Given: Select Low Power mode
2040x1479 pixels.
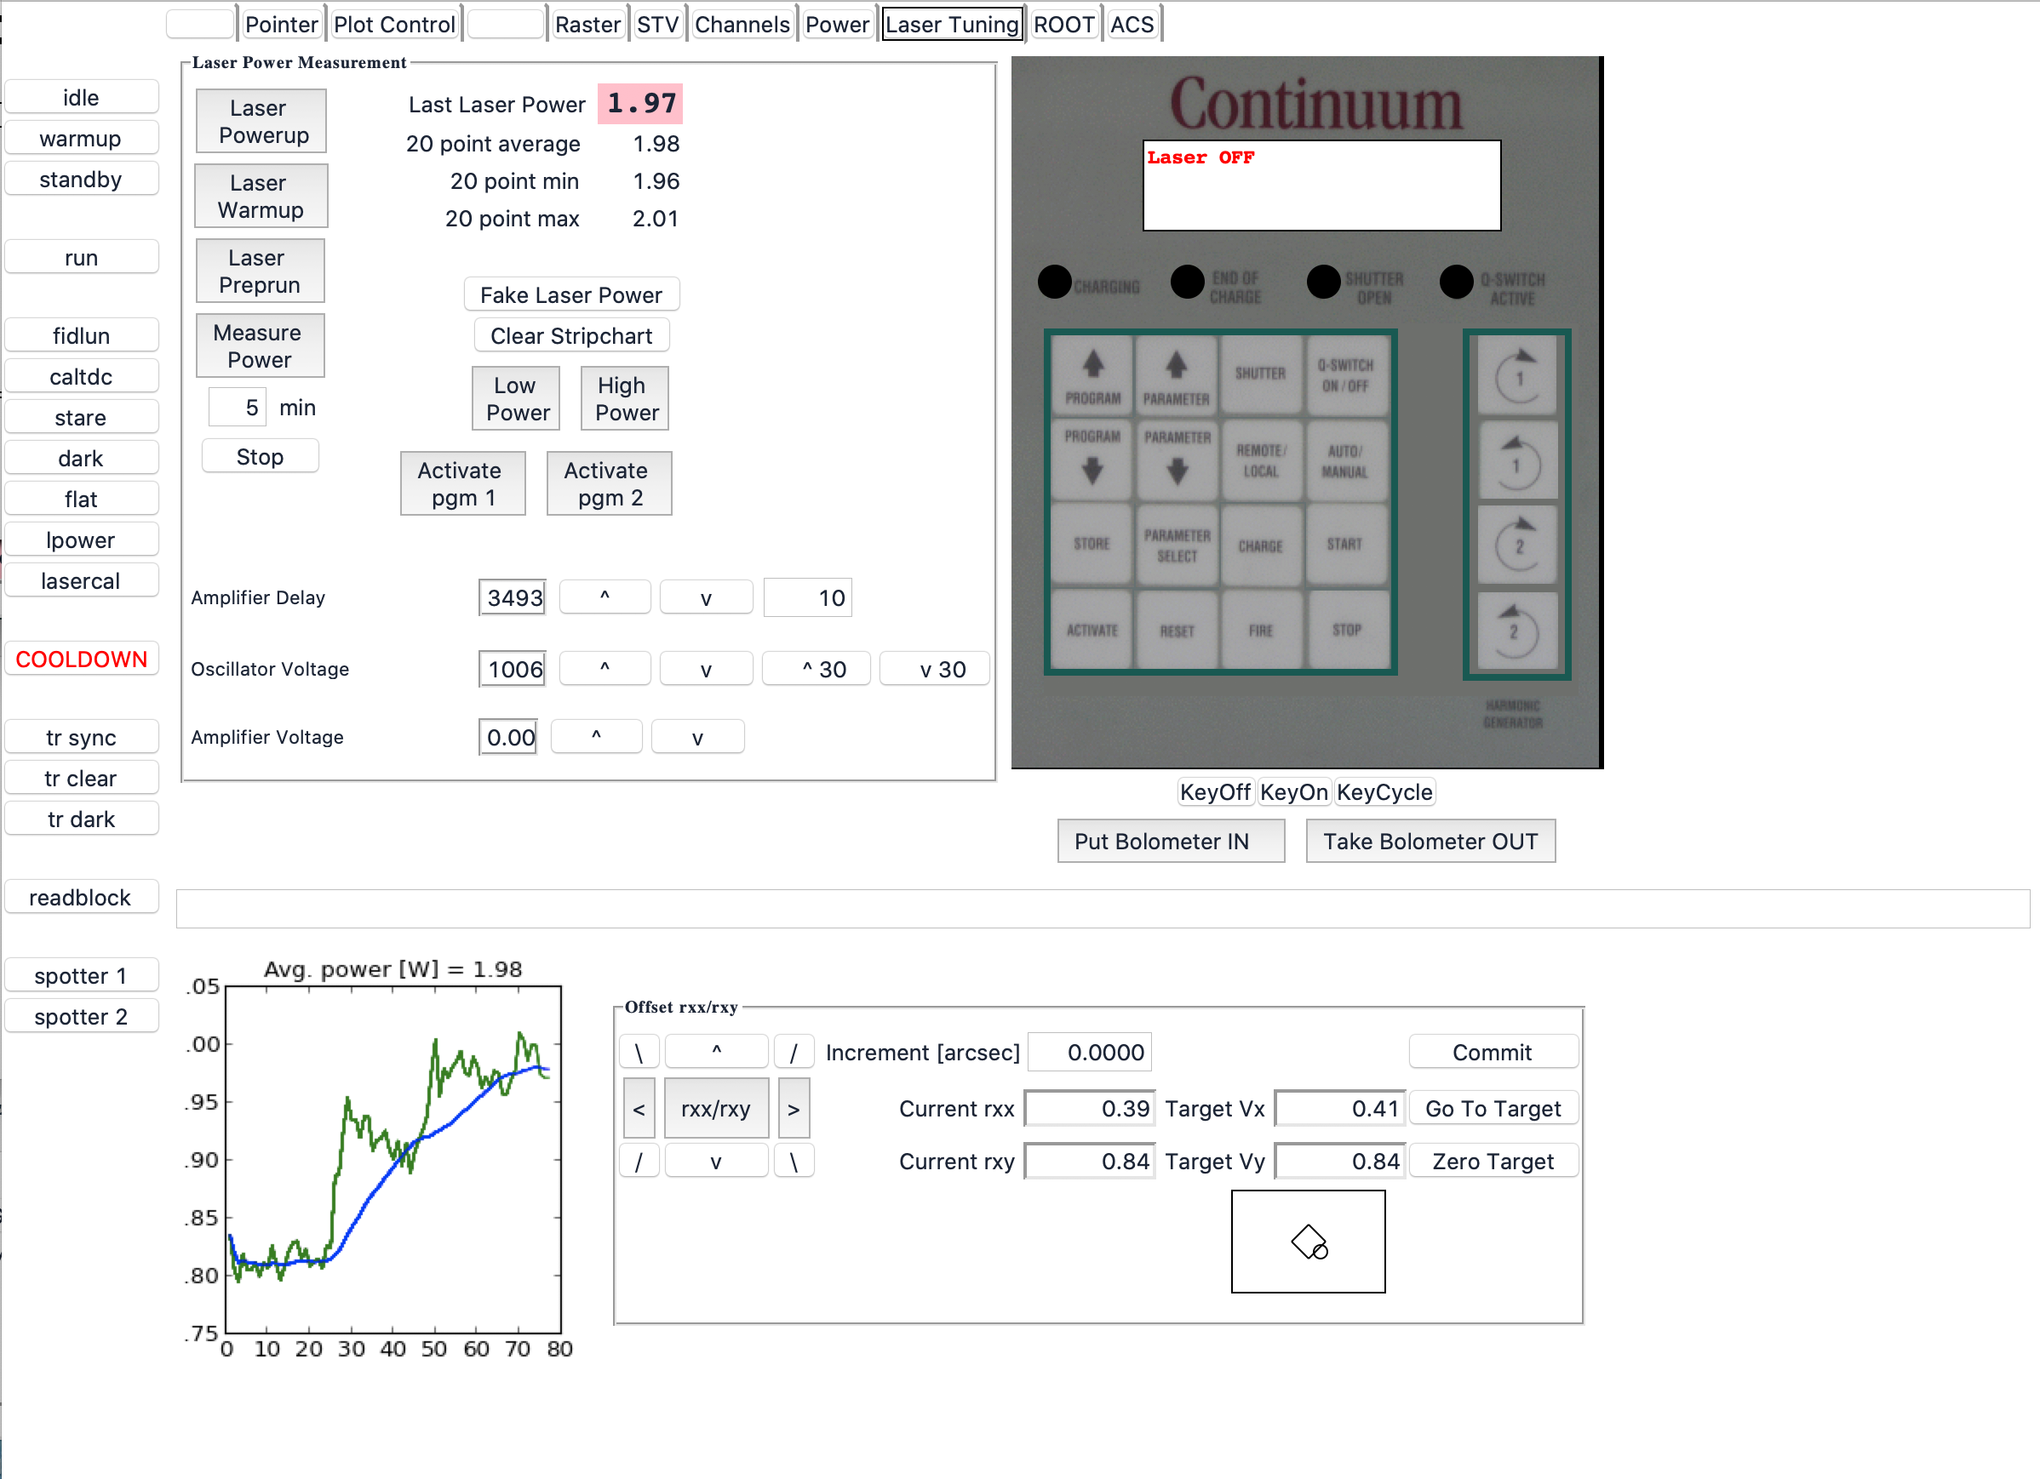Looking at the screenshot, I should pyautogui.click(x=516, y=398).
